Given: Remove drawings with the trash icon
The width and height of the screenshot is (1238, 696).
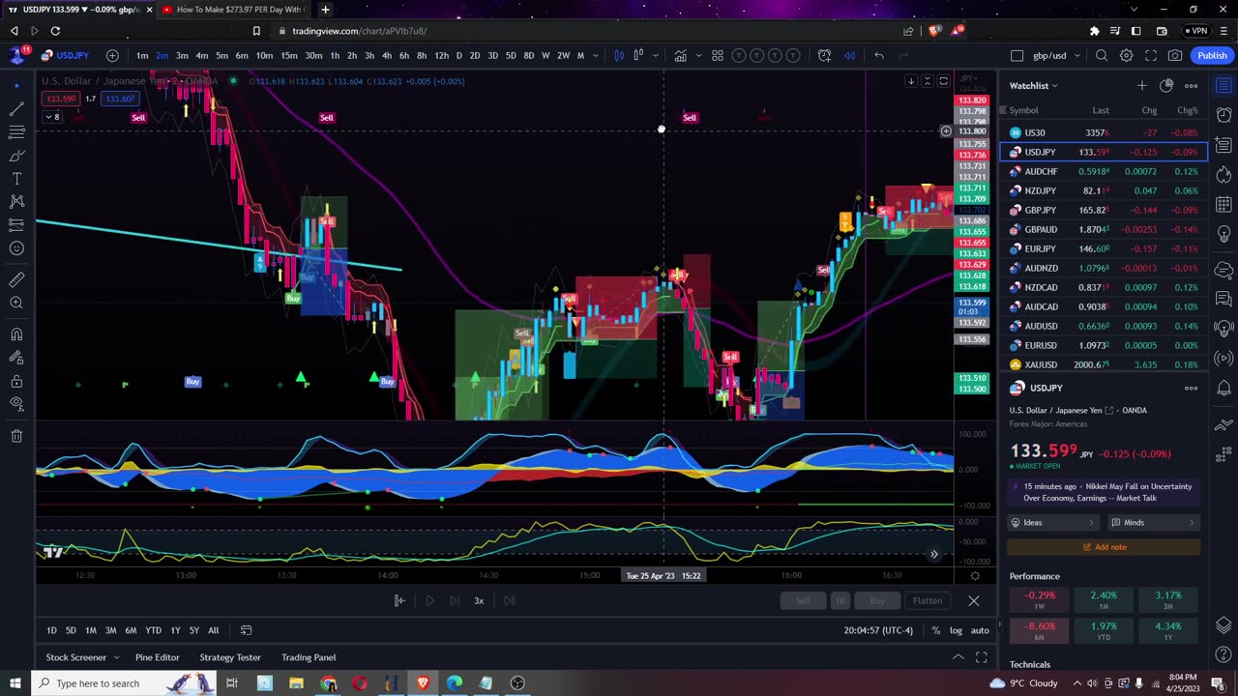Looking at the screenshot, I should coord(16,436).
